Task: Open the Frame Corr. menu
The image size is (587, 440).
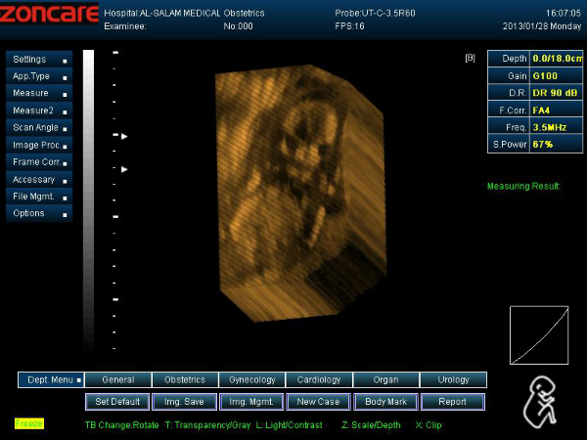Action: pyautogui.click(x=39, y=162)
